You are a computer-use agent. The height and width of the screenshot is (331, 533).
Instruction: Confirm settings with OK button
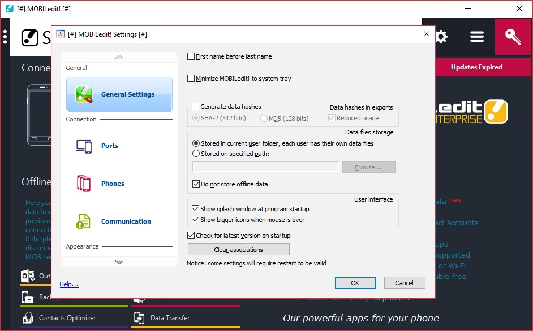(355, 283)
